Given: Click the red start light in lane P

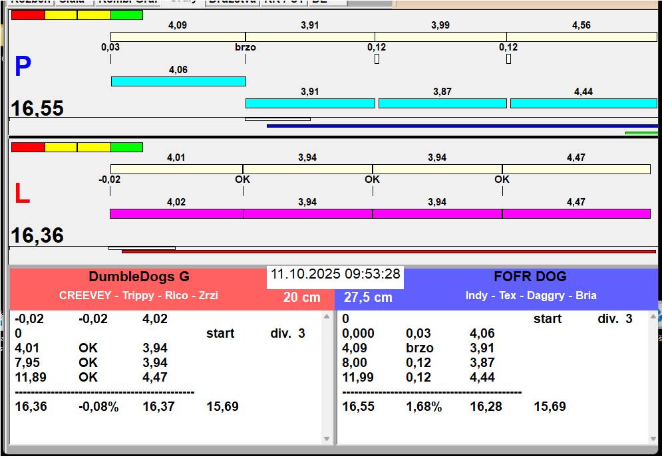Looking at the screenshot, I should pyautogui.click(x=28, y=15).
